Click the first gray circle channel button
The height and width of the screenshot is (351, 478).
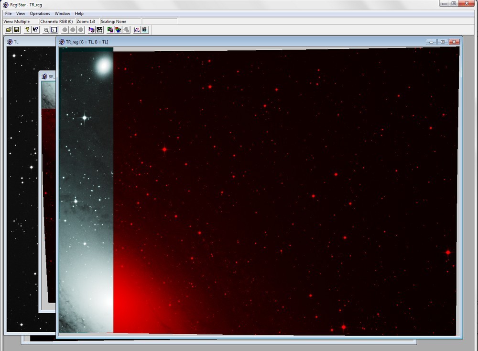tap(65, 30)
